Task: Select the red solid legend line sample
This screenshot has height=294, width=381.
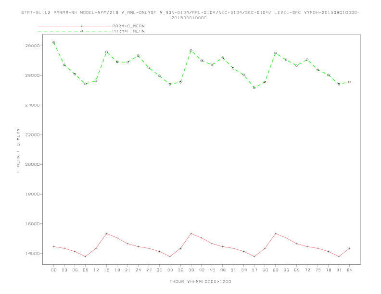Action: pos(75,26)
